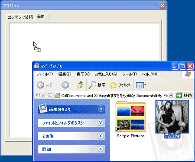Open 検索 search magnifier in toolbar

(92, 84)
